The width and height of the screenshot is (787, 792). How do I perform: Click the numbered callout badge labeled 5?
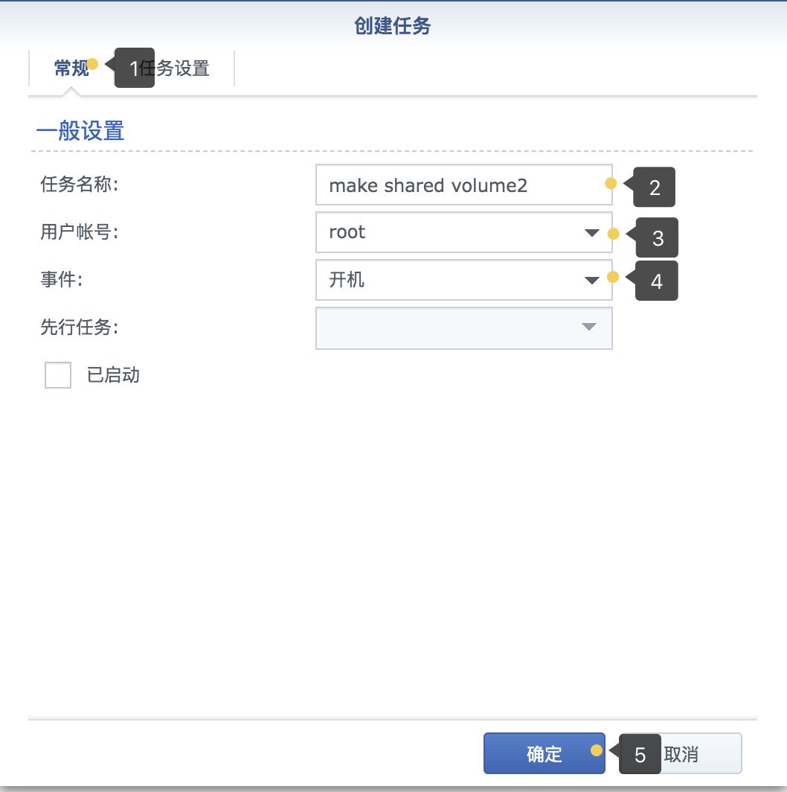(638, 753)
